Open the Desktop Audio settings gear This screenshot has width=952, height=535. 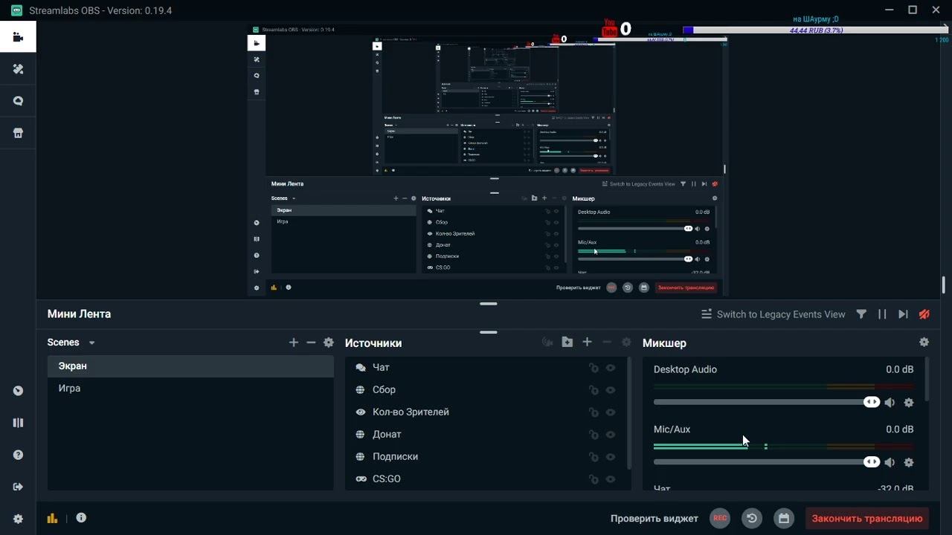[x=908, y=402]
